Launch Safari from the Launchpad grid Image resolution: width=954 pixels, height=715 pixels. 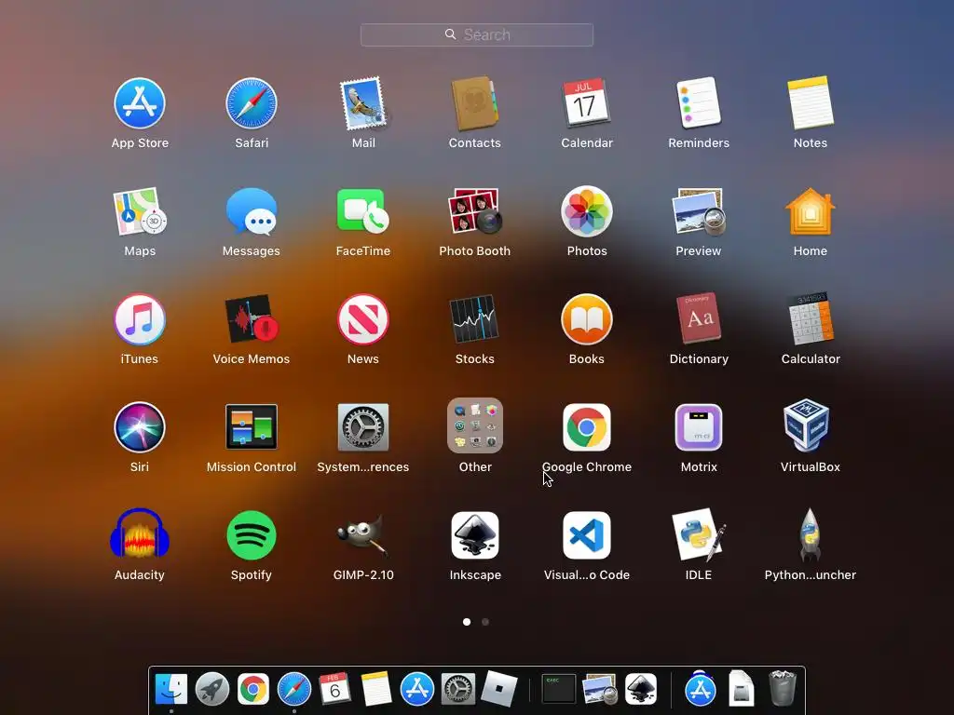pos(252,103)
